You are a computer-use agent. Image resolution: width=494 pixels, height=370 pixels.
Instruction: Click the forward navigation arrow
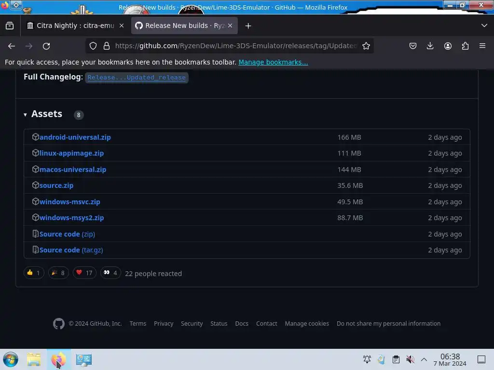pos(29,46)
